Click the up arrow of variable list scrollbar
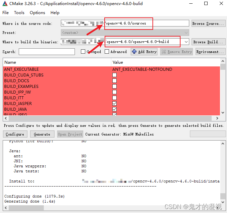The height and width of the screenshot is (213, 227). [x=223, y=61]
